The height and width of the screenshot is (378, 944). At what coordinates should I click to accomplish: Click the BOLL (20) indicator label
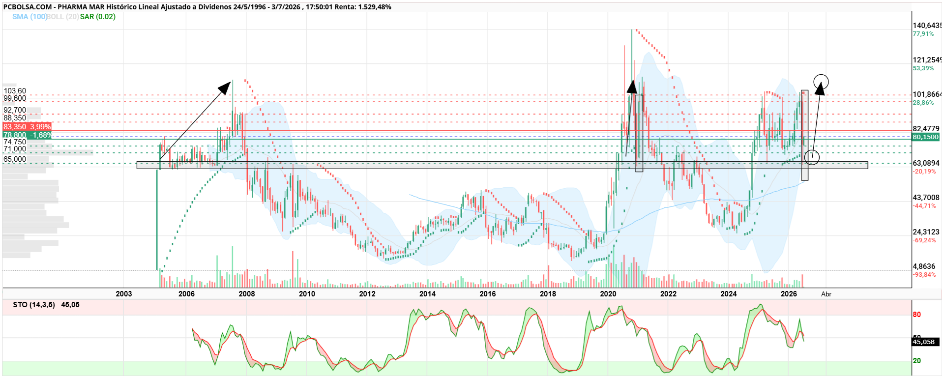coord(63,17)
